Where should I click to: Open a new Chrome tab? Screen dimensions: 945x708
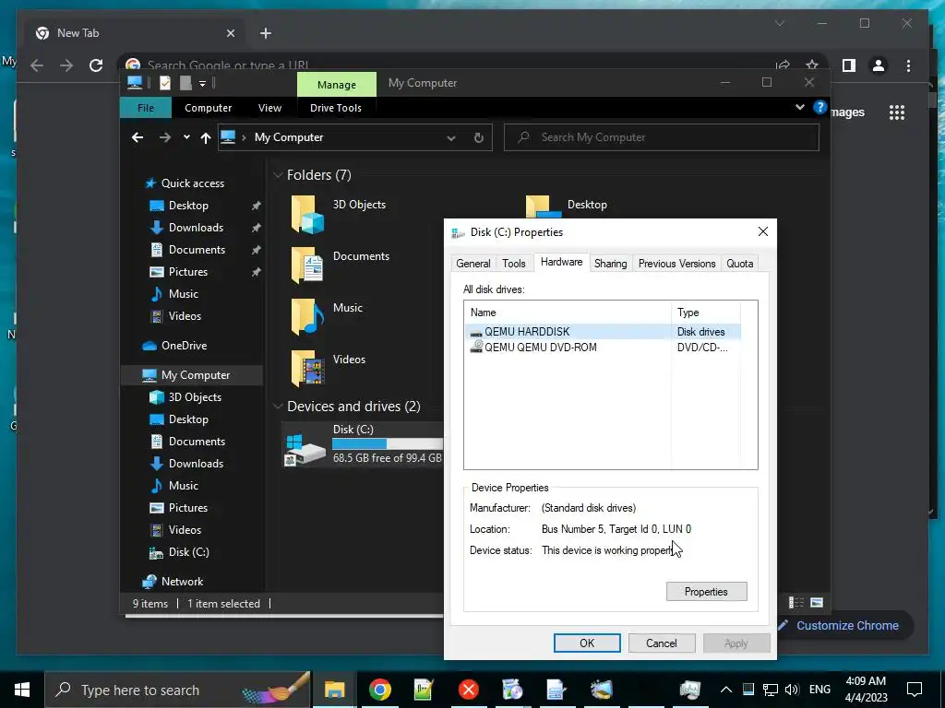(x=266, y=33)
